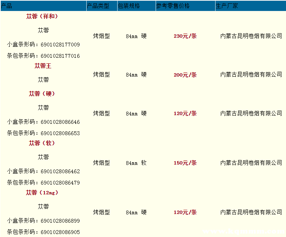
Task: Click brand name 苁蓉 under 苁蓉（软）
Action: (x=43, y=157)
